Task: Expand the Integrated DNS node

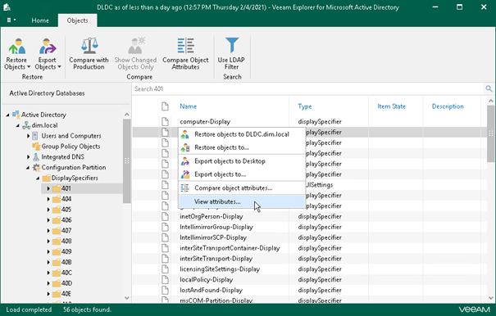Action: click(x=28, y=157)
